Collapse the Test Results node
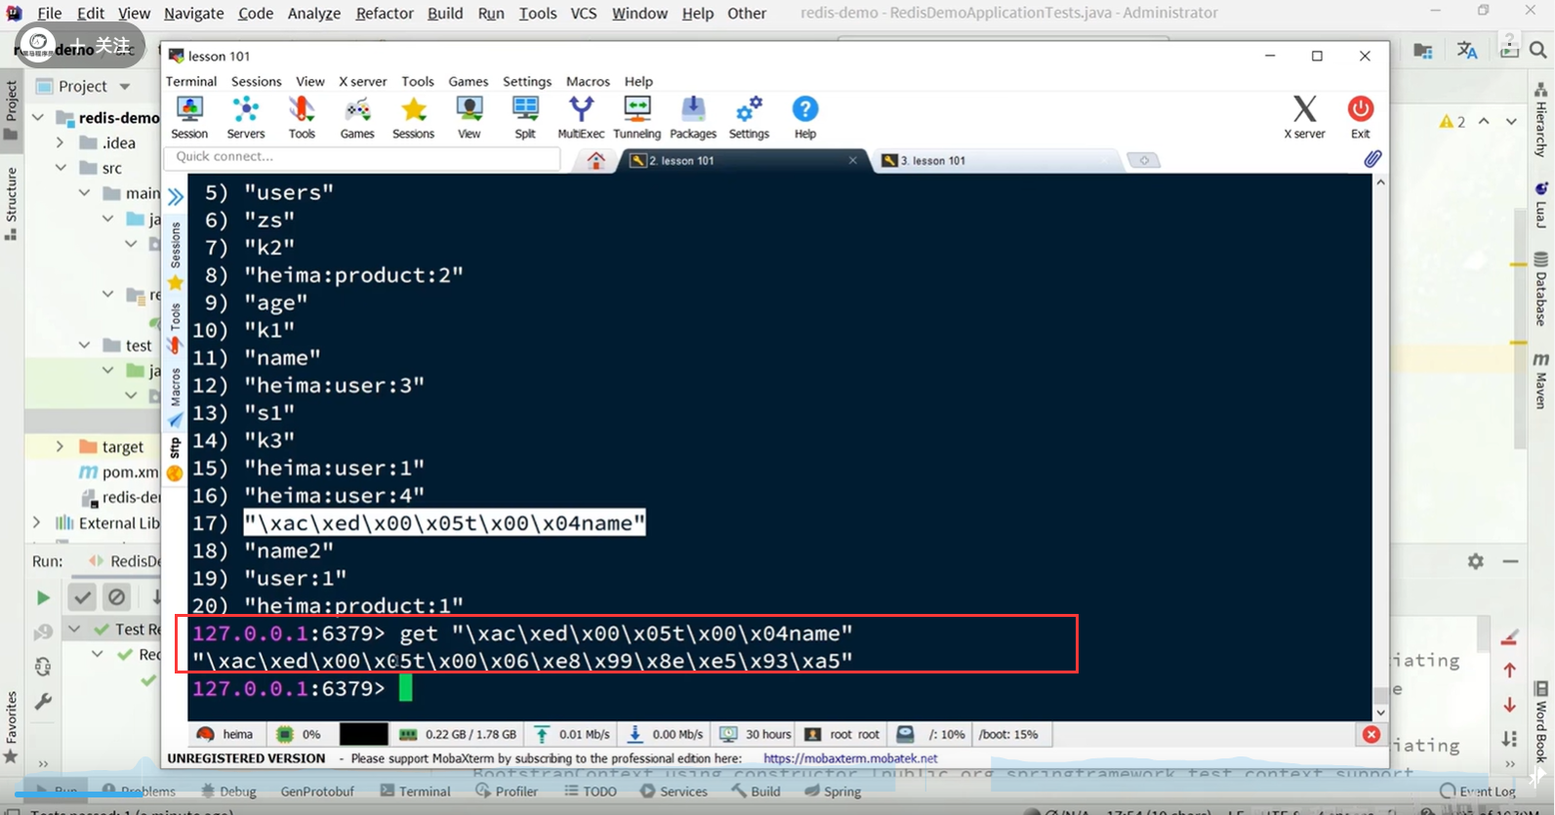The width and height of the screenshot is (1555, 815). click(x=74, y=629)
